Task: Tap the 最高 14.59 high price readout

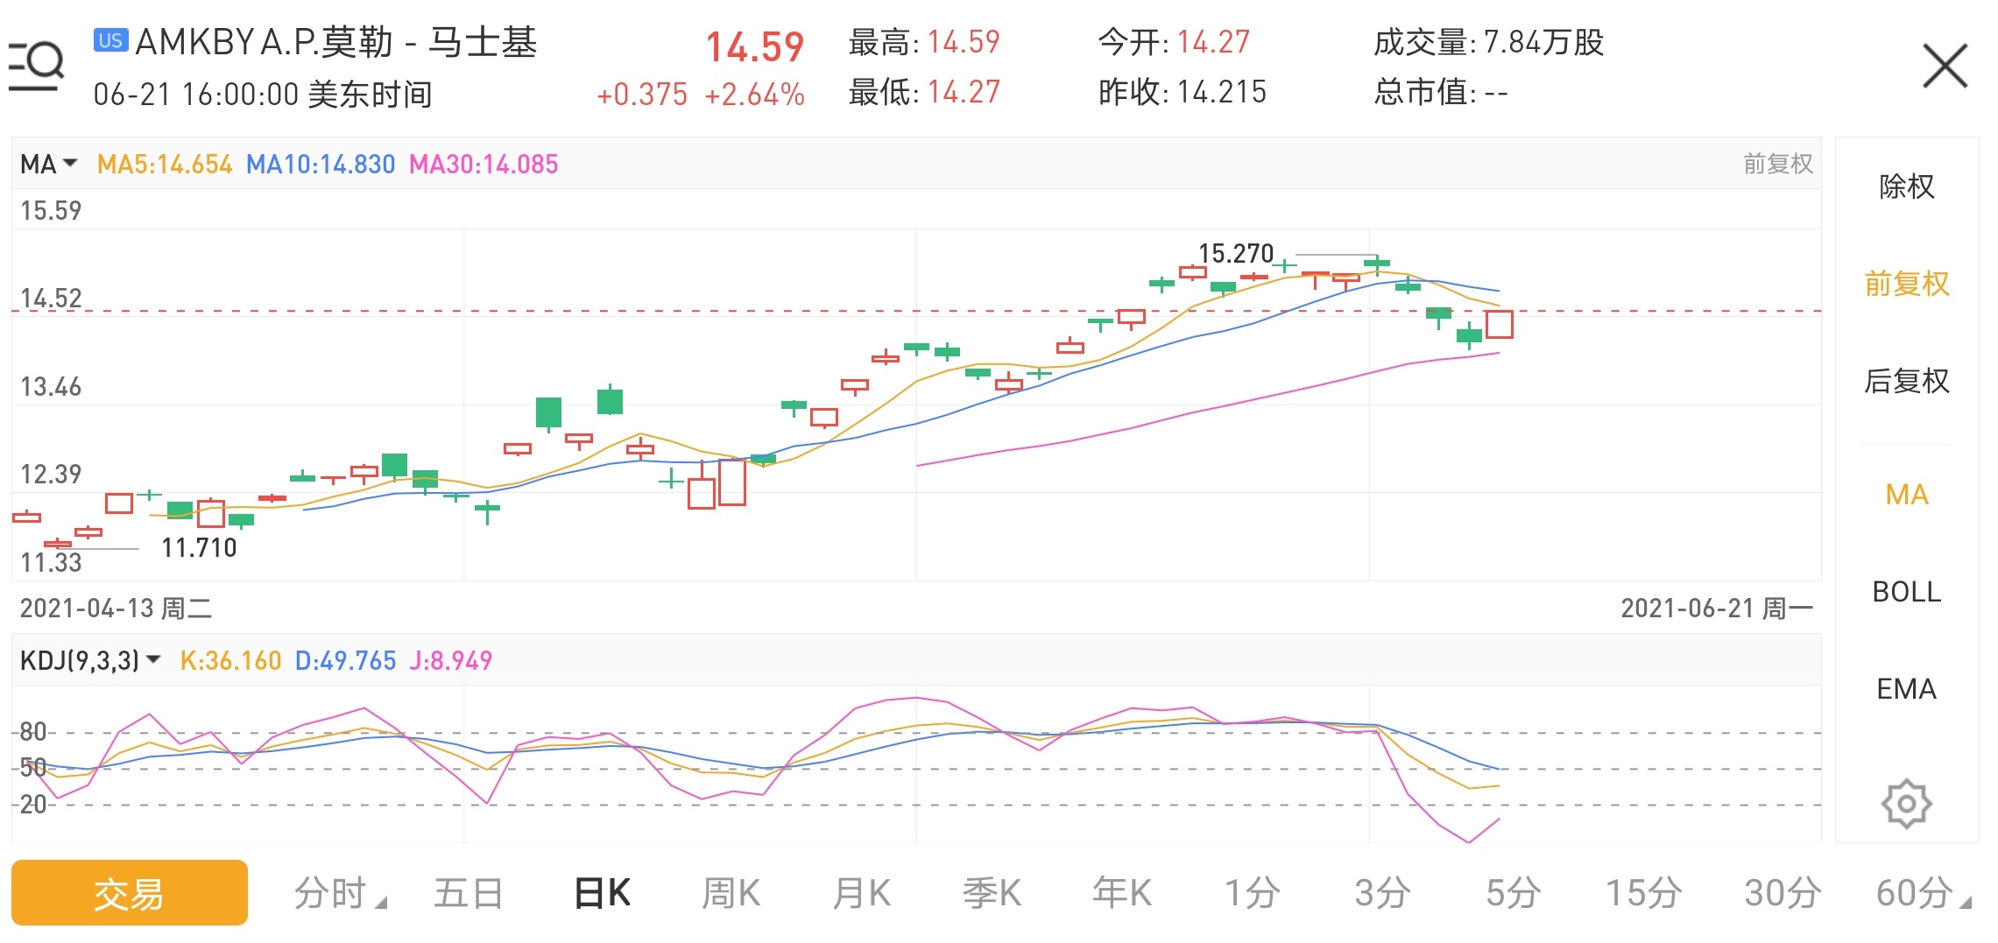Action: (924, 42)
